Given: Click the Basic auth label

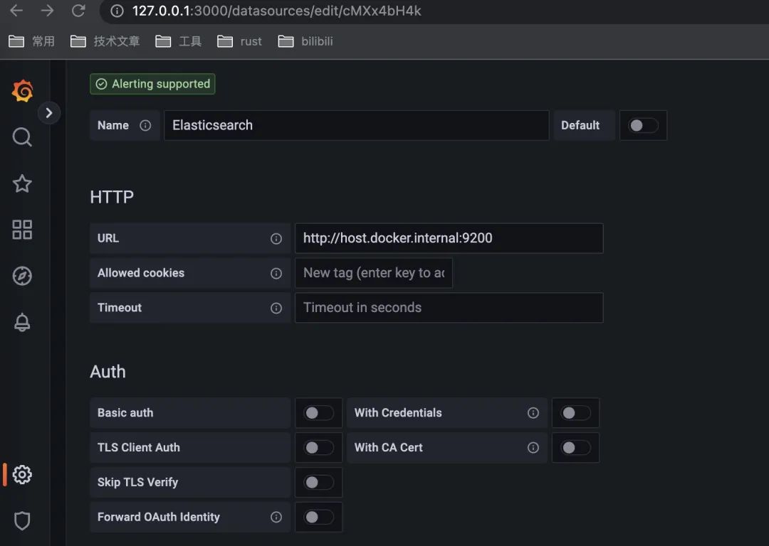Looking at the screenshot, I should point(125,413).
